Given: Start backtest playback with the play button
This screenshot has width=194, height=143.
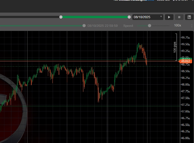Looking at the screenshot, I should pyautogui.click(x=169, y=17).
